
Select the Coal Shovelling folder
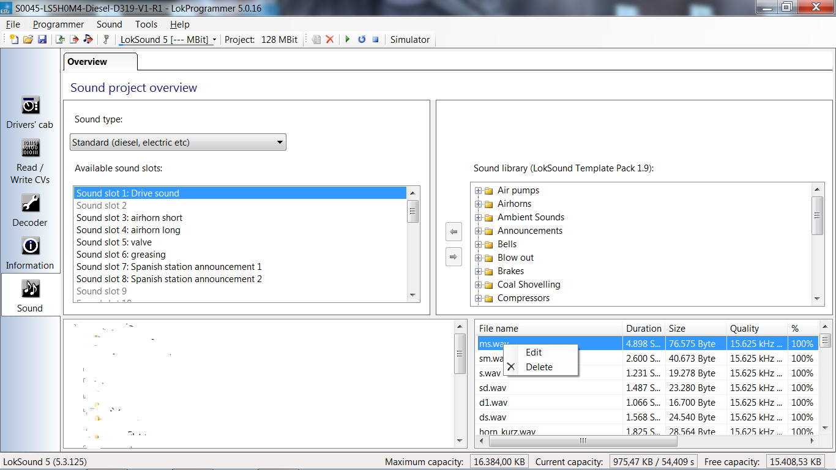529,285
